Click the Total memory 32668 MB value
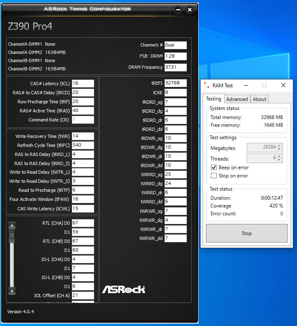 click(272, 117)
